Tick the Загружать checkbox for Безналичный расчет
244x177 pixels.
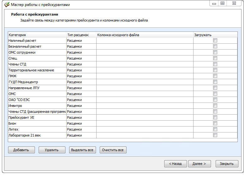tap(215, 46)
